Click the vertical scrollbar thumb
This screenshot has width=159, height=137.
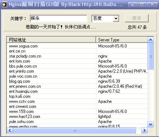click(150, 56)
